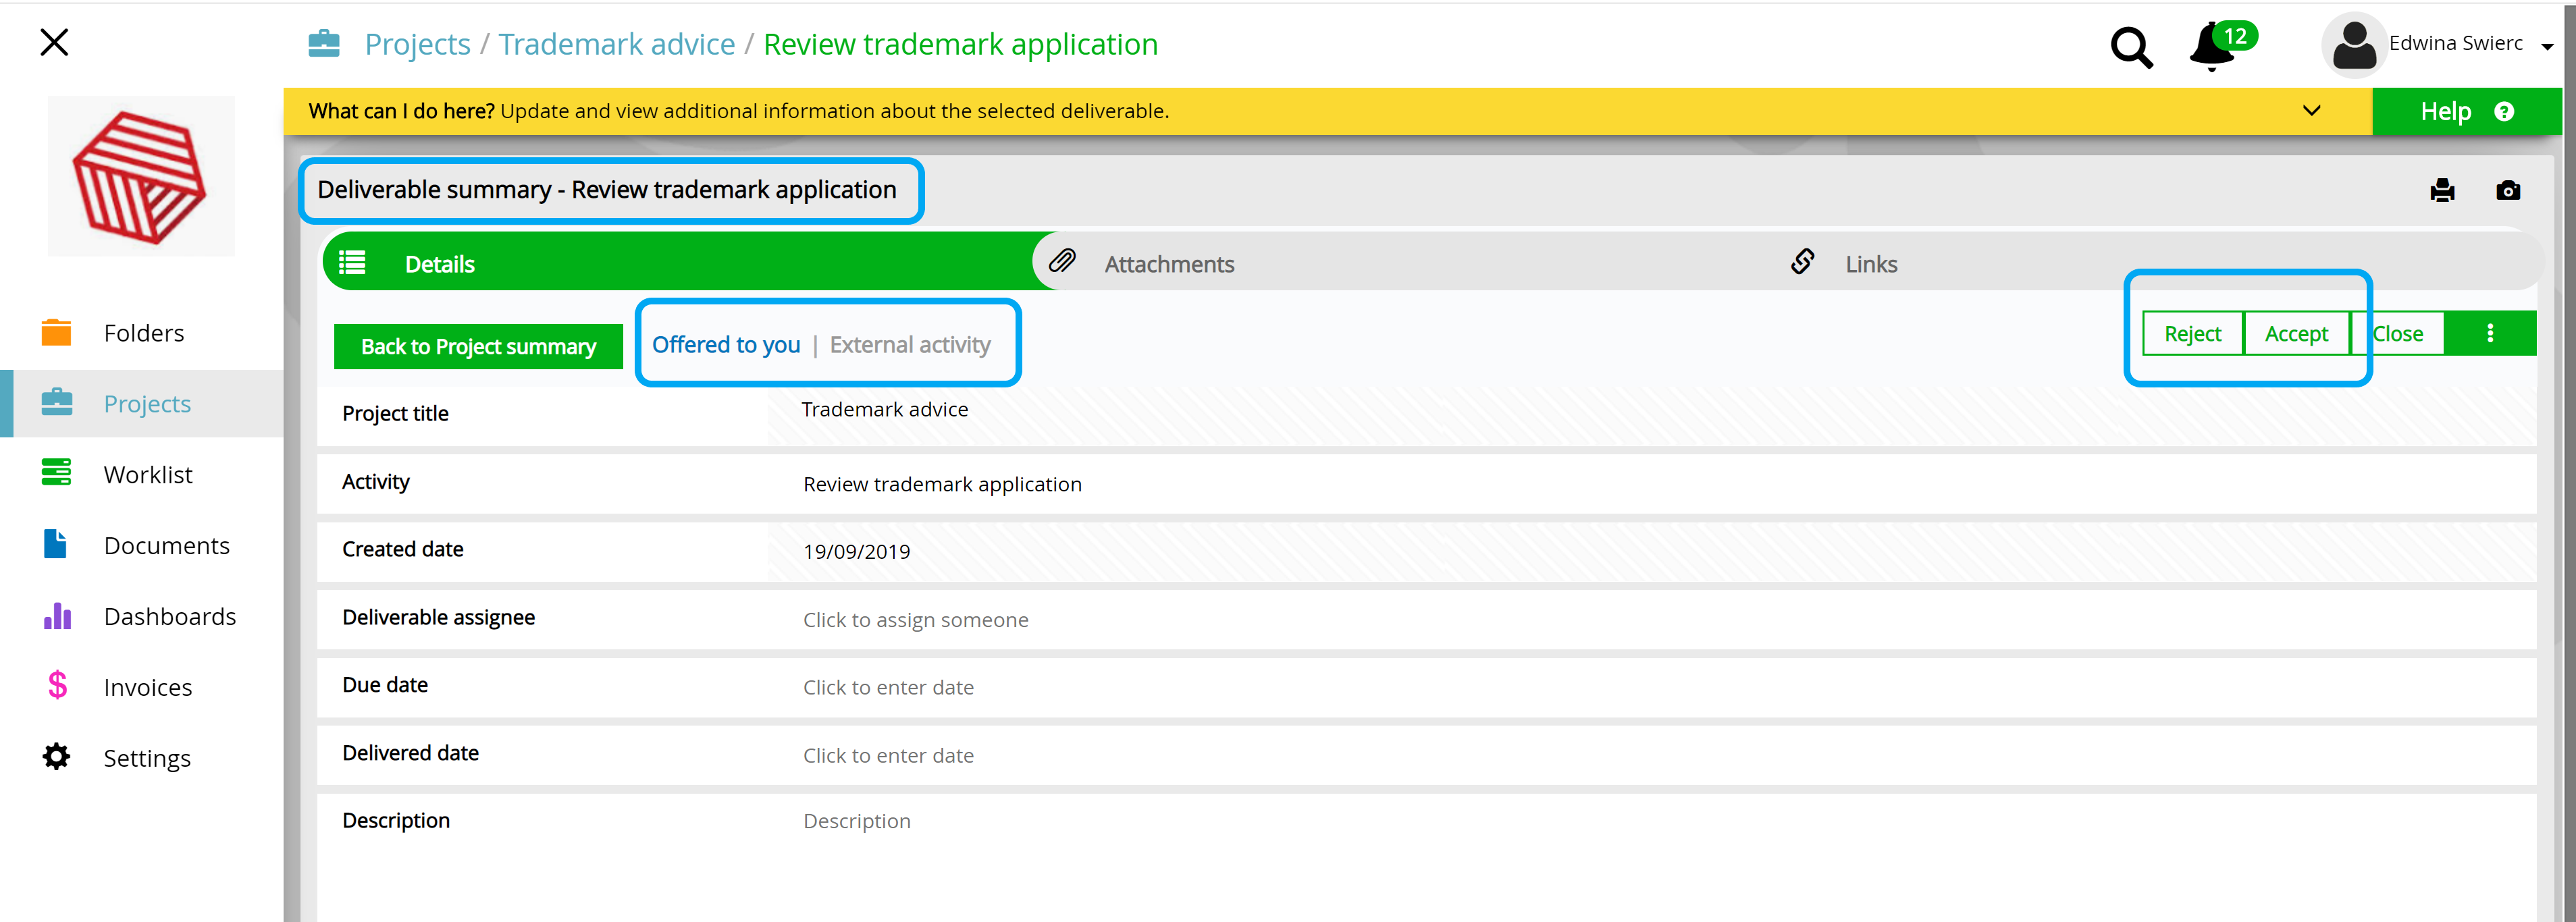Image resolution: width=2576 pixels, height=922 pixels.
Task: Open Dashboards from the sidebar
Action: point(170,616)
